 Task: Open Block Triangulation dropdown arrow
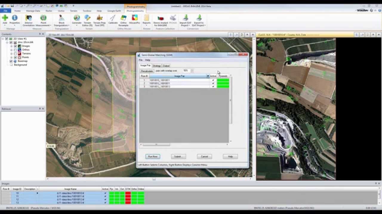(69, 26)
